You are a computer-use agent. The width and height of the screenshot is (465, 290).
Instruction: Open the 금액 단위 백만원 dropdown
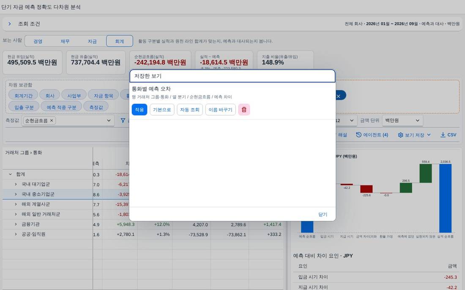pos(402,121)
